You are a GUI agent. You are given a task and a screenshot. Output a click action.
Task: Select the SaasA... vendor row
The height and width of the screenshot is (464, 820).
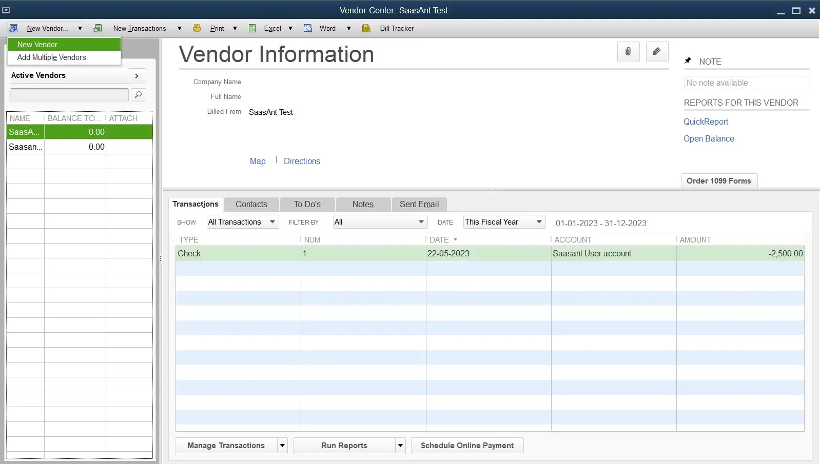tap(80, 132)
